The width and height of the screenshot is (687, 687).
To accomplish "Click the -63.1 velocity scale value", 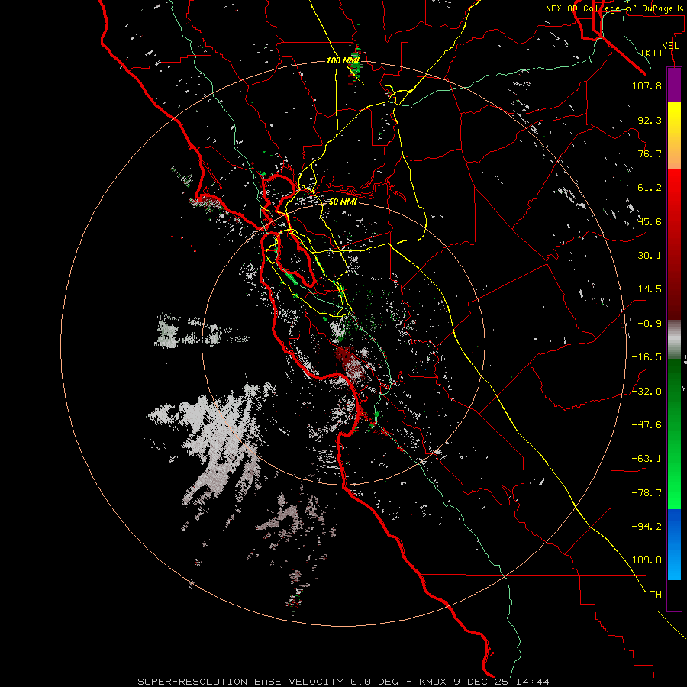I will tap(647, 459).
